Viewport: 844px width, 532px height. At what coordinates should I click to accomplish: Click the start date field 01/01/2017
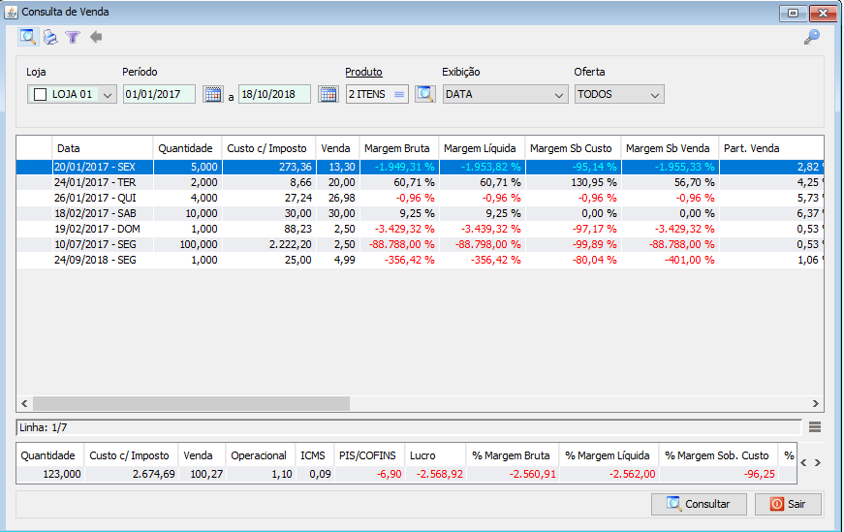[159, 94]
